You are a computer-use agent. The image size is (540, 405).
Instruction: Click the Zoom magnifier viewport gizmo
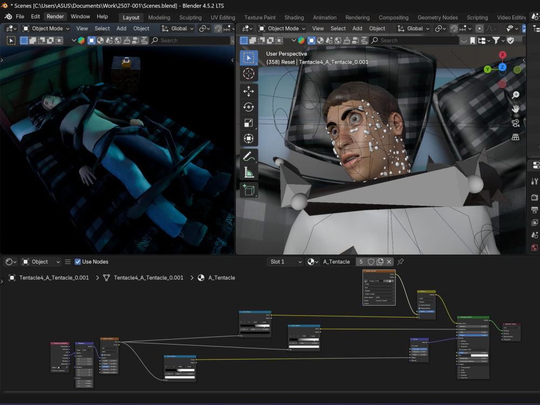[x=516, y=95]
